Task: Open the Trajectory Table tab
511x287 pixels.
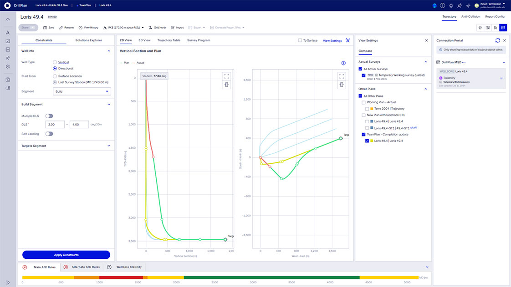Action: (x=169, y=40)
